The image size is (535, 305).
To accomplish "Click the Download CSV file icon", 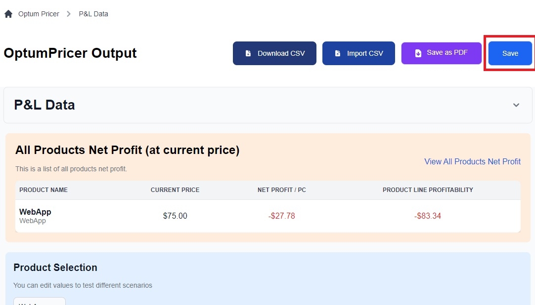I will point(248,53).
